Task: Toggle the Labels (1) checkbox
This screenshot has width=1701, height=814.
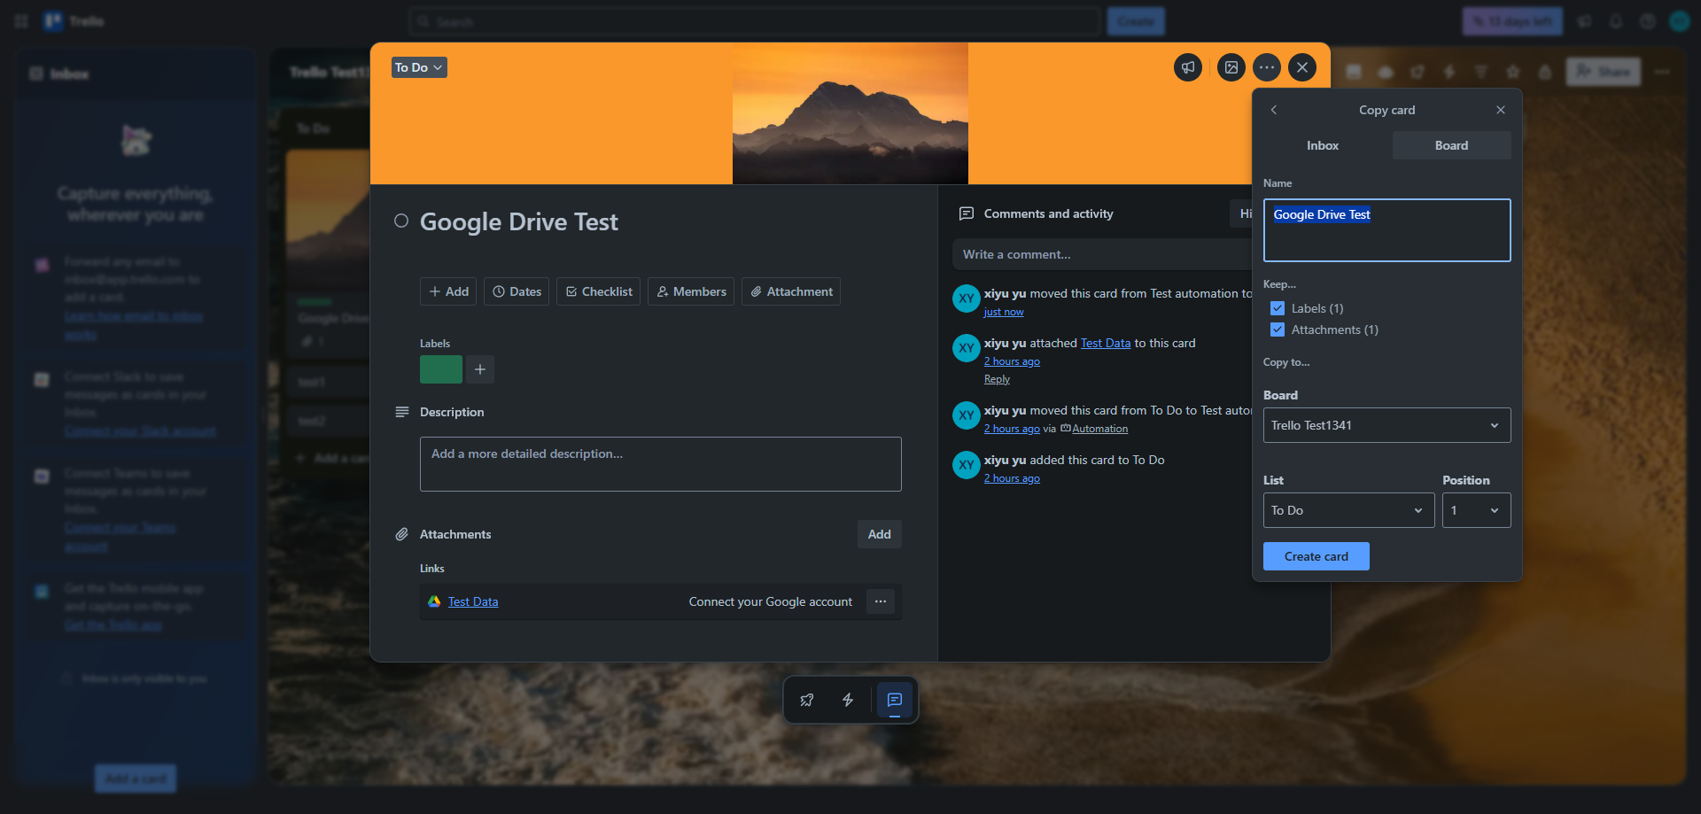Action: pyautogui.click(x=1278, y=308)
